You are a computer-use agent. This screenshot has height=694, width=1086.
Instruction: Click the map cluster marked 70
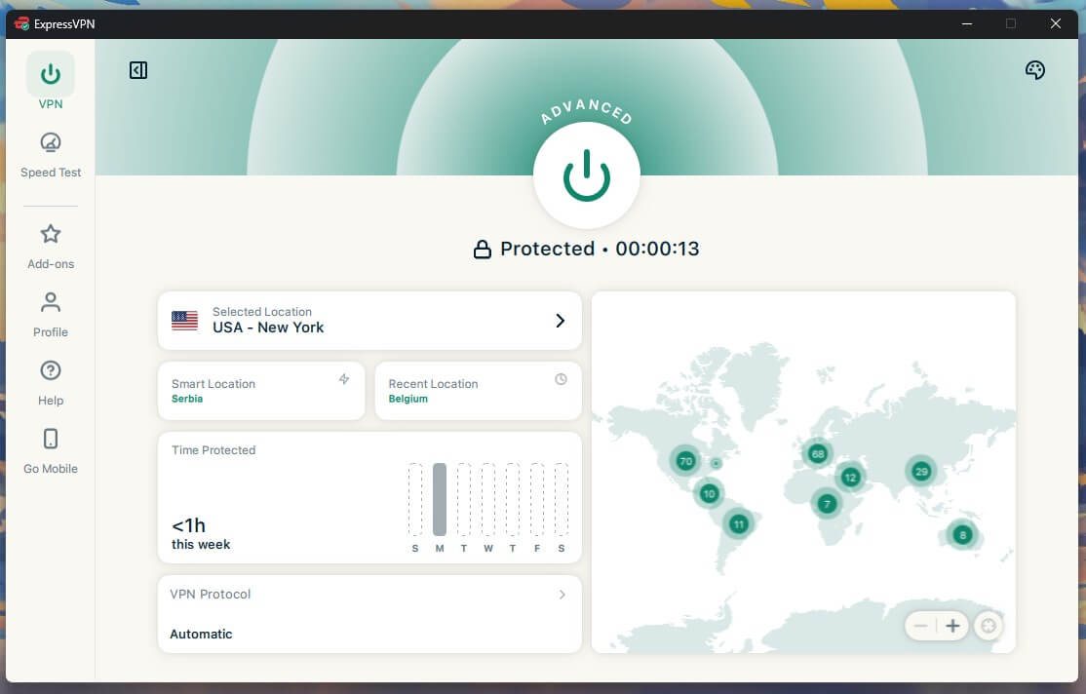pos(685,461)
